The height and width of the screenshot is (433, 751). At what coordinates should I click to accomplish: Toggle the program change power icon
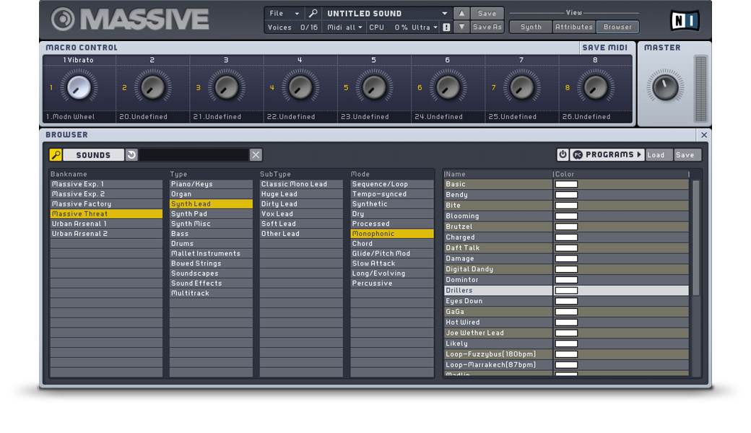(x=563, y=154)
